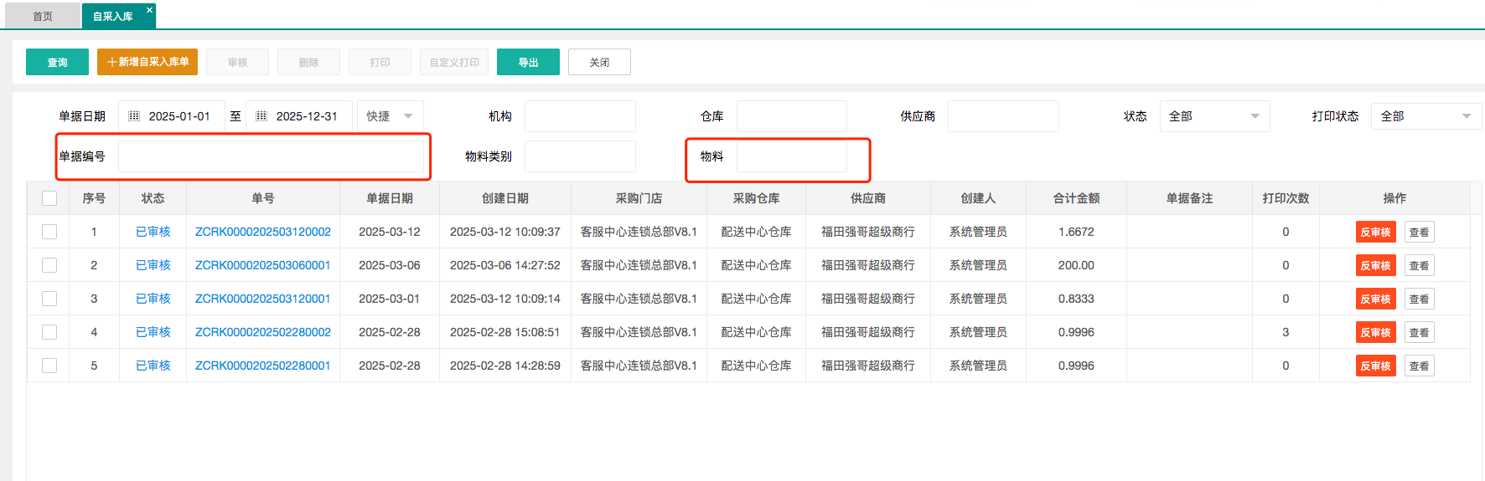The height and width of the screenshot is (481, 1485).
Task: Click 反审核 for order ZCRK0000202503060001
Action: 1375,265
